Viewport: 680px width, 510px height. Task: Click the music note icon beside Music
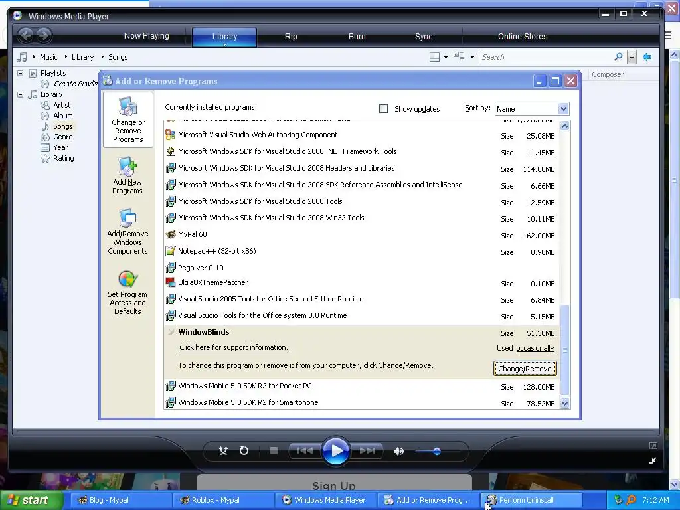[22, 57]
